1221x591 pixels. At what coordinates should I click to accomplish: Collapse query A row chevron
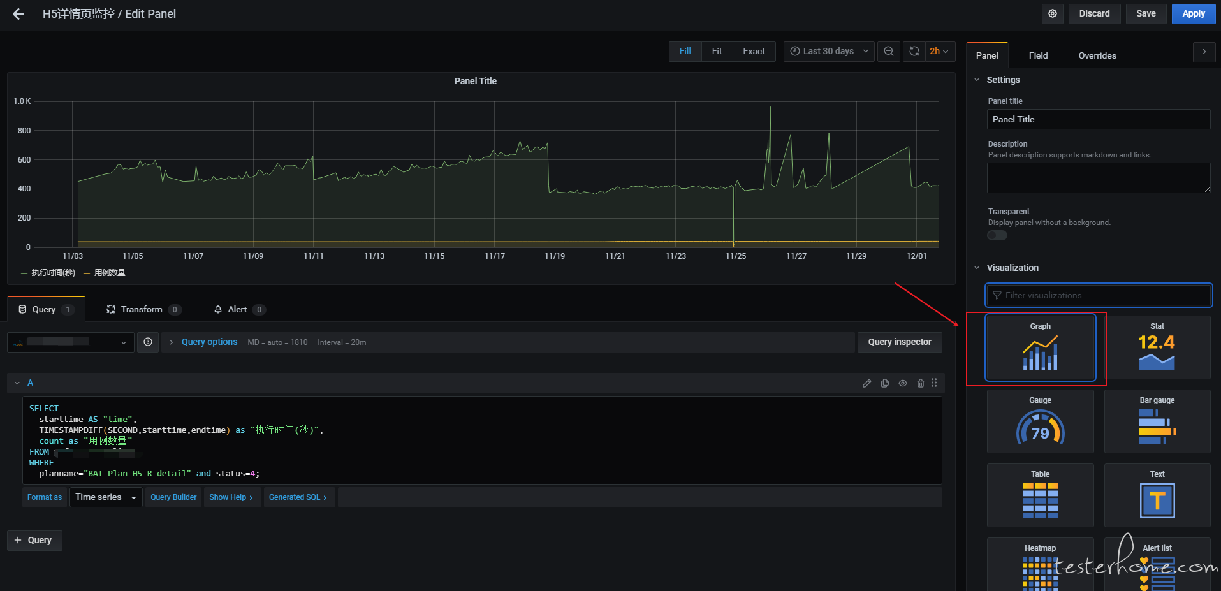pyautogui.click(x=17, y=383)
